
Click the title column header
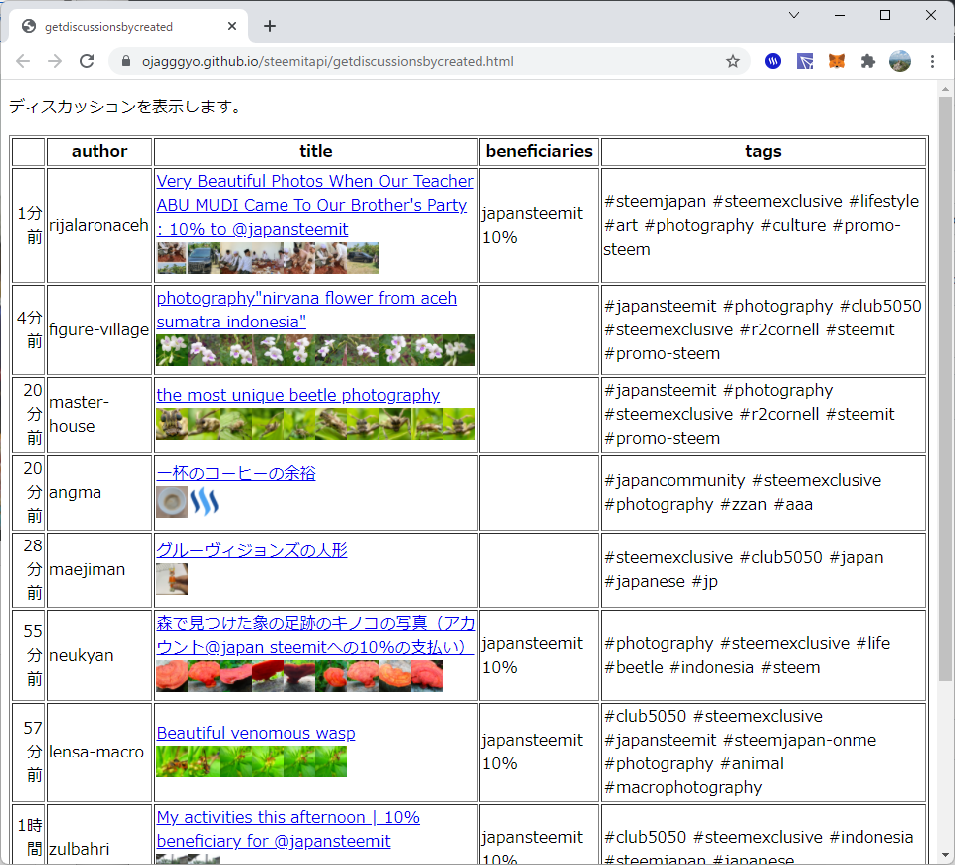coord(315,151)
